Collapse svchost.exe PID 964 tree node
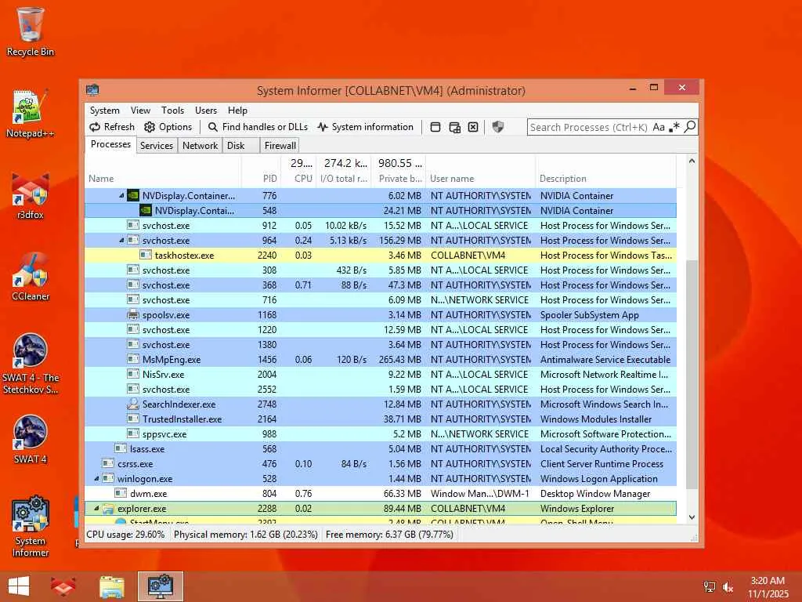The image size is (802, 602). click(121, 240)
